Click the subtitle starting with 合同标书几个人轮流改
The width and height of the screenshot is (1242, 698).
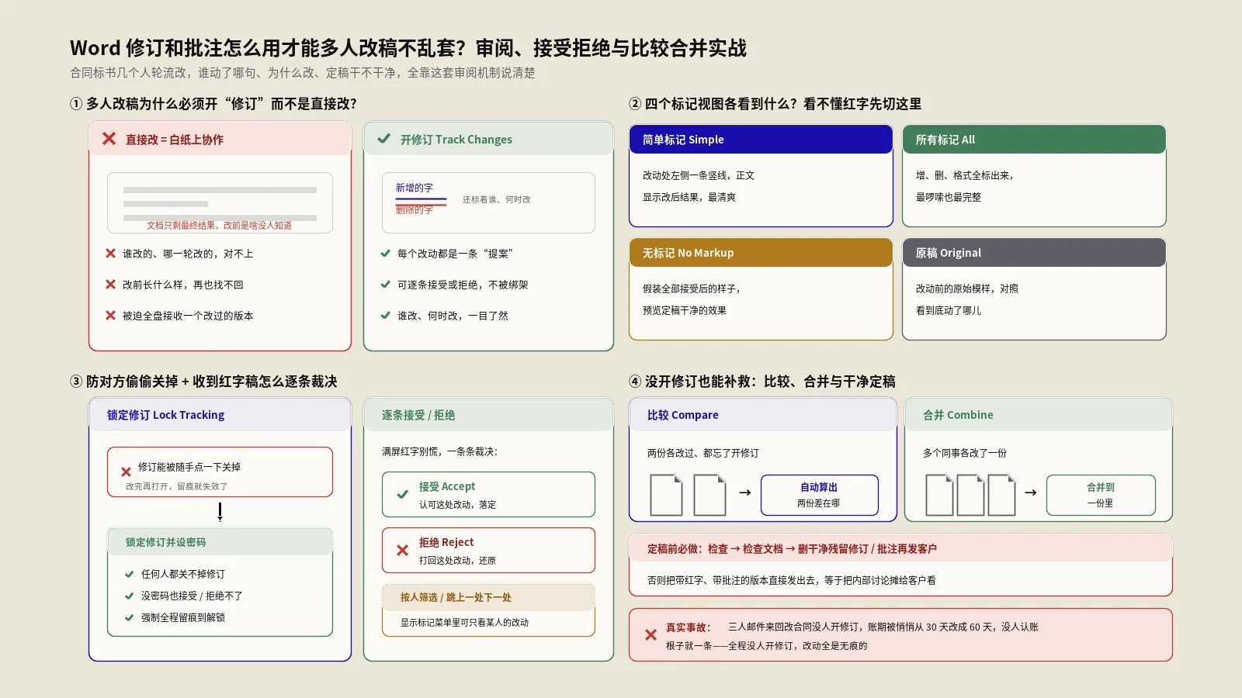point(303,73)
